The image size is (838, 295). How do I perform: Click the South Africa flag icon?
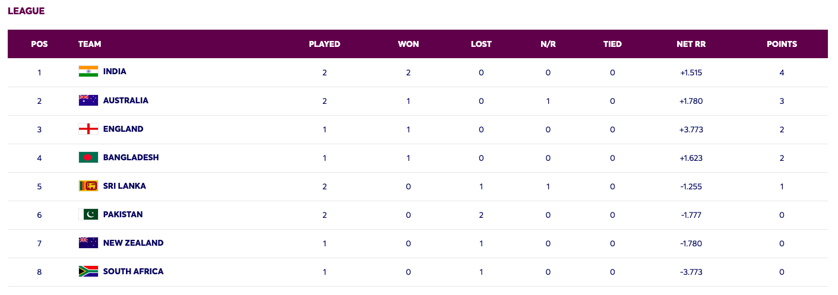[x=88, y=271]
